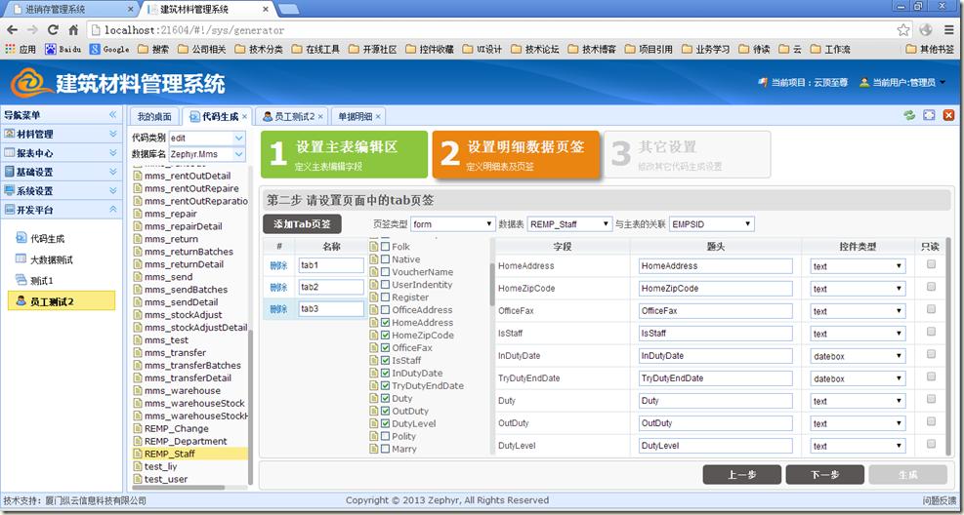Click the blue fullscreen icon beside refresh

click(929, 115)
